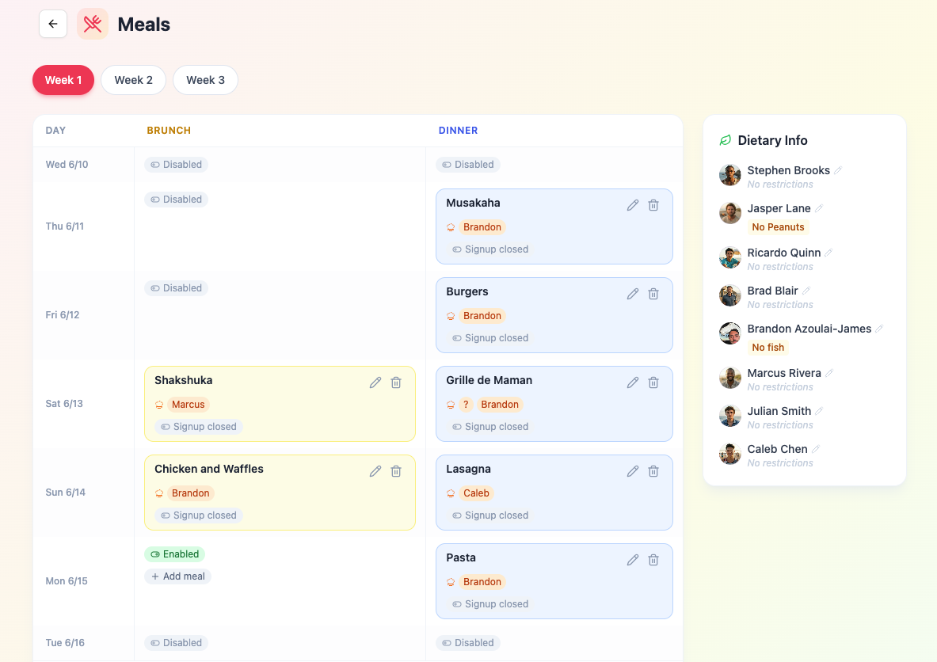Click the Dietary Info leaf icon
Image resolution: width=937 pixels, height=662 pixels.
pyautogui.click(x=726, y=140)
